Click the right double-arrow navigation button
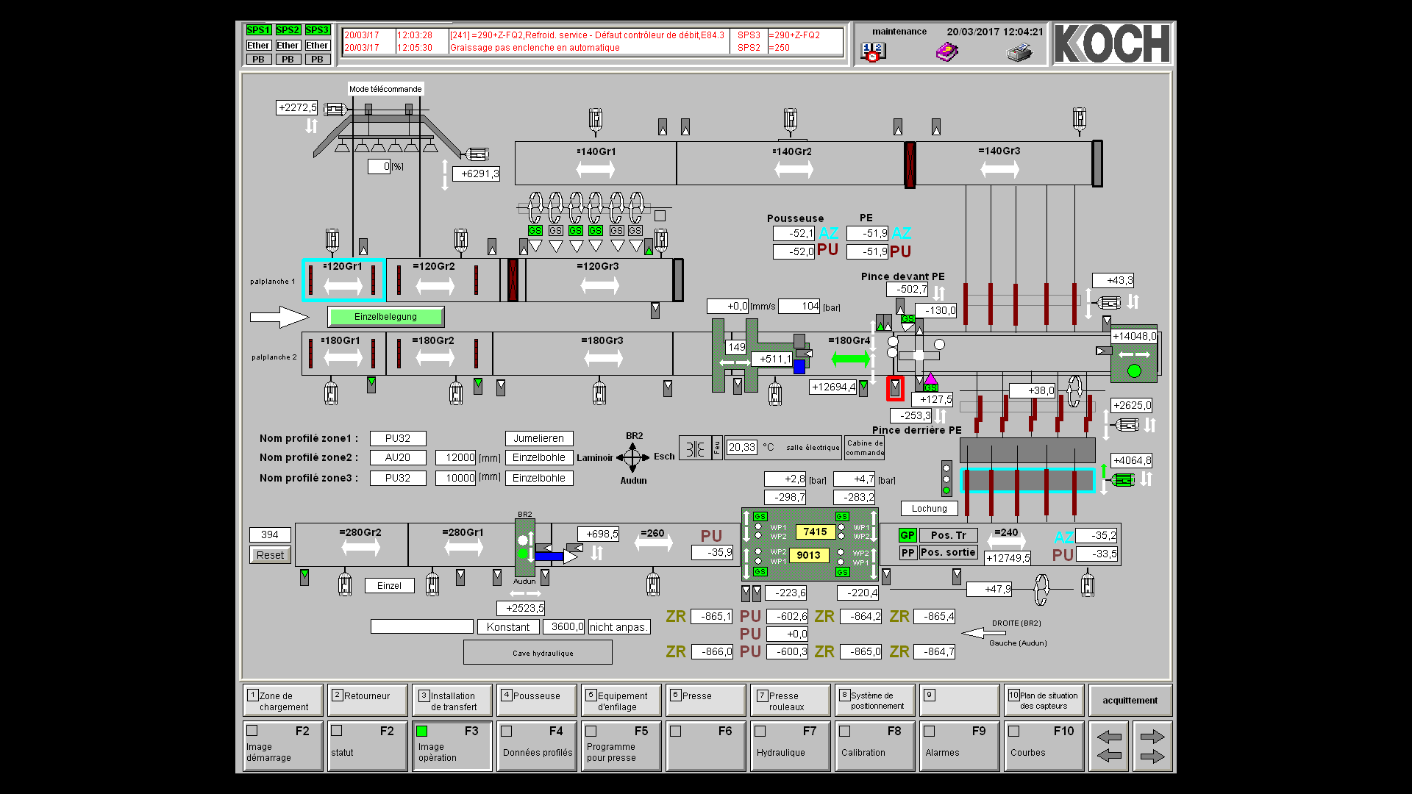The image size is (1412, 794). [1152, 746]
